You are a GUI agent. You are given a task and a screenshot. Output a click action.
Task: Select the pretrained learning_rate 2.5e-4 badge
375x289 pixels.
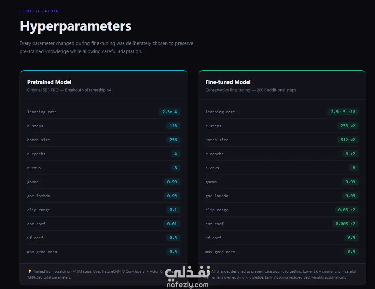[x=170, y=112]
